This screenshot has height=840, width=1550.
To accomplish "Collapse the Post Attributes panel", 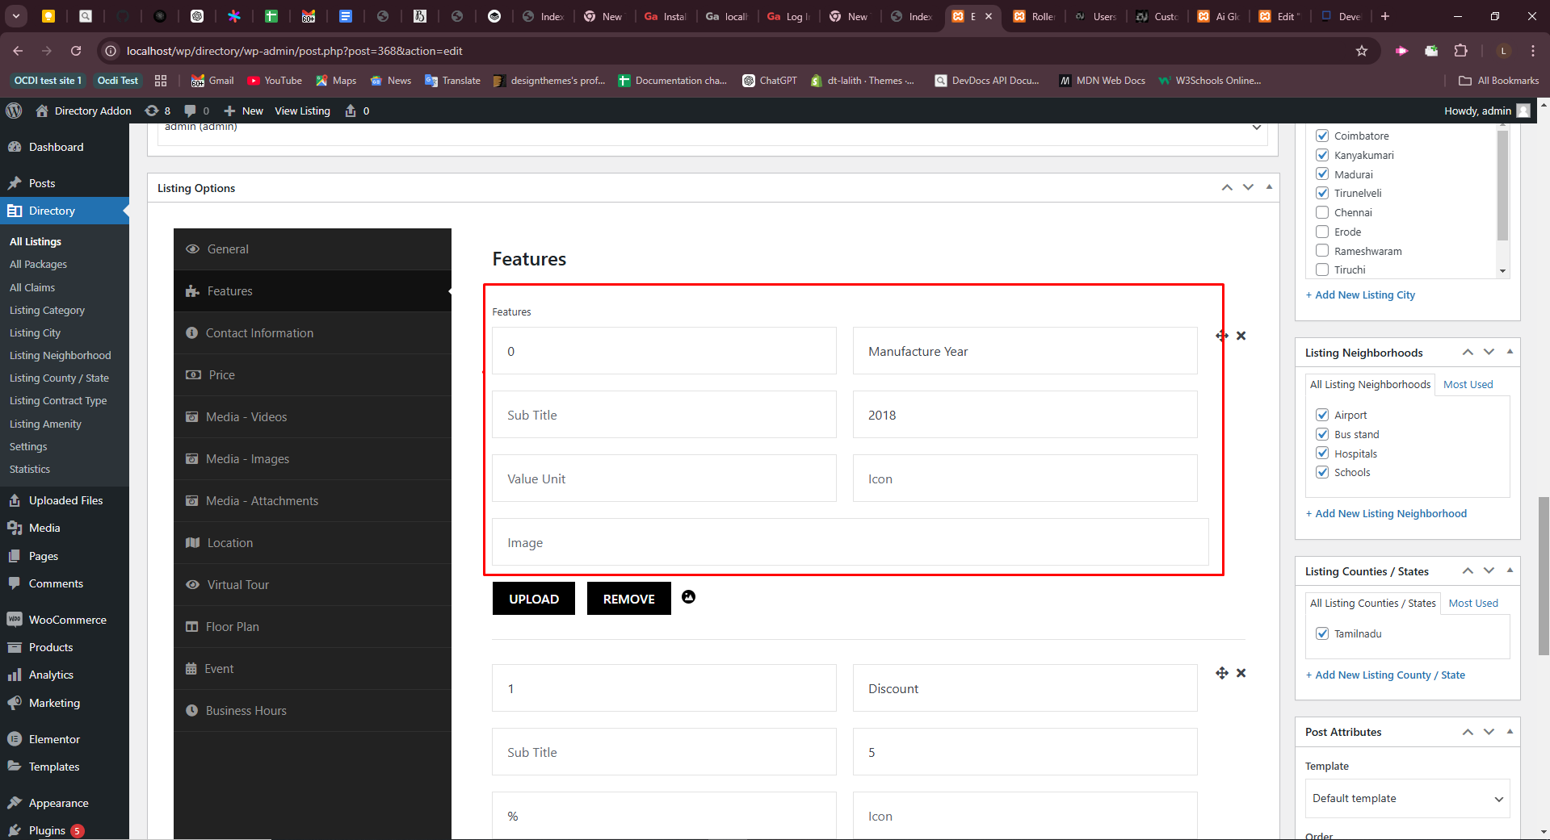I will coord(1510,731).
